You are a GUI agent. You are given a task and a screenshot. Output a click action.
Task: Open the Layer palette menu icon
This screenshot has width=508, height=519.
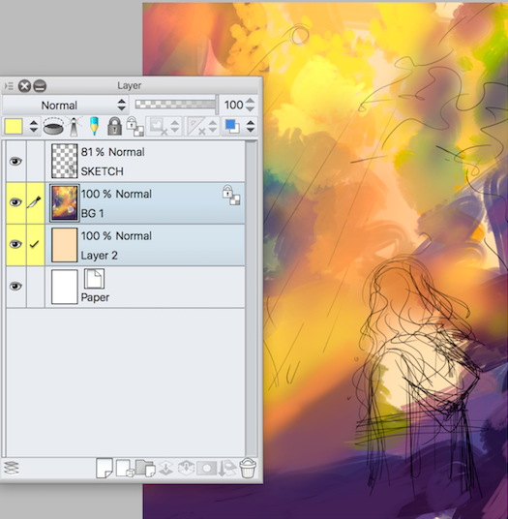click(x=9, y=86)
